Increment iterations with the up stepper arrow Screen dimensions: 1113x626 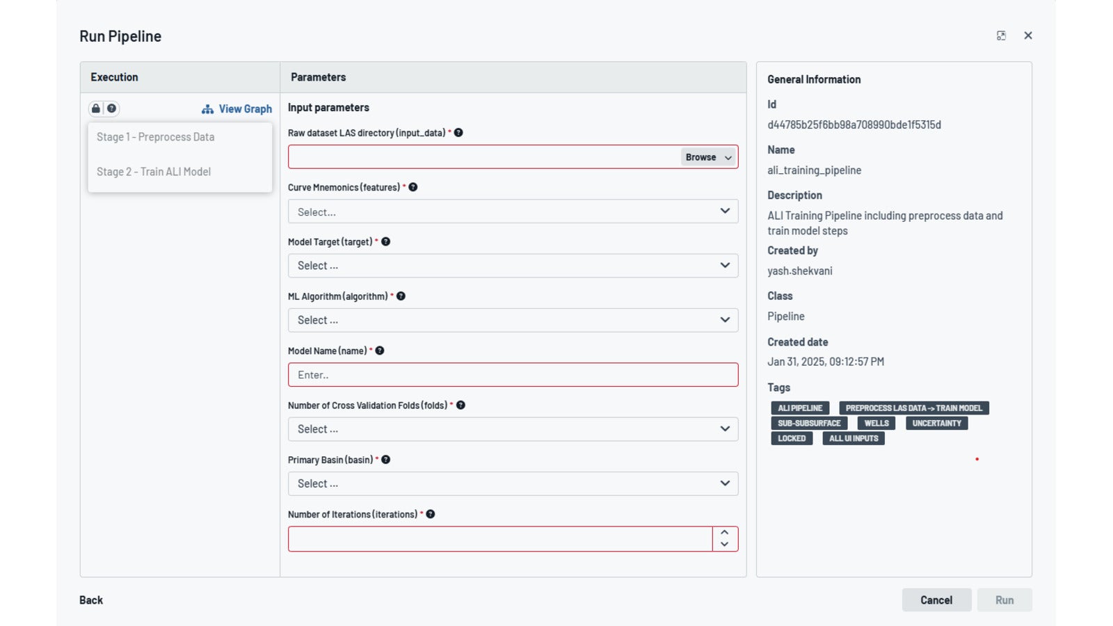click(724, 533)
